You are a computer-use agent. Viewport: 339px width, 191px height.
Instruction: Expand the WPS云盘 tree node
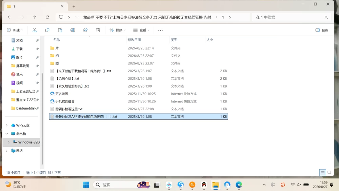pyautogui.click(x=7, y=125)
